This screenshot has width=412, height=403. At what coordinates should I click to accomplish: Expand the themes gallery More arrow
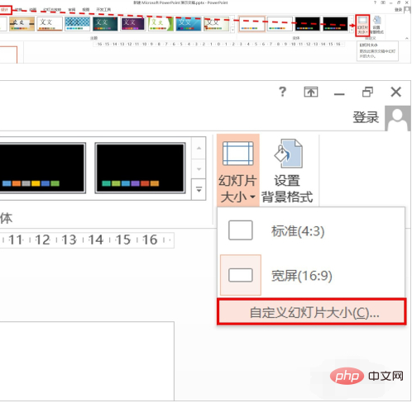click(232, 29)
